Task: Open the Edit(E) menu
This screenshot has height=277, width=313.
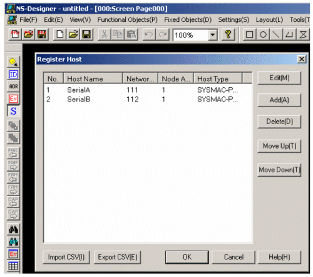Action: [x=53, y=20]
